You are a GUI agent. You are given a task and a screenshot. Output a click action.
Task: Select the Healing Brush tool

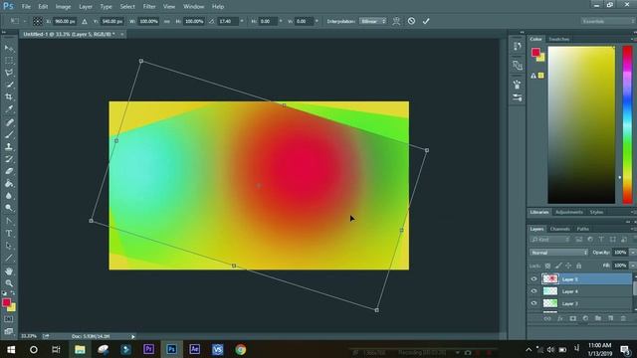tap(9, 122)
